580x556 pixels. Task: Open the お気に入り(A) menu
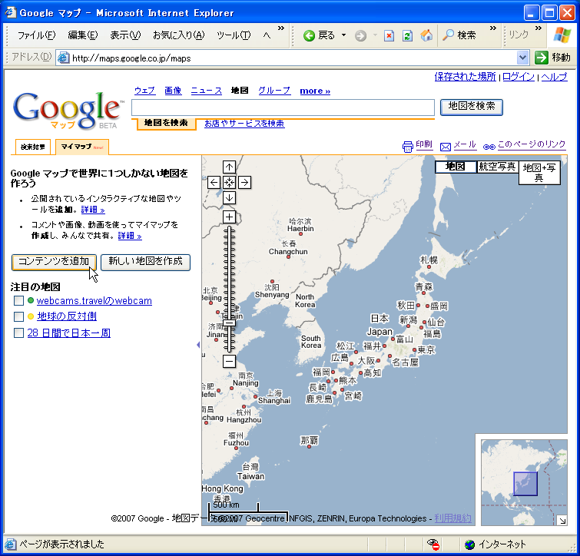click(179, 35)
